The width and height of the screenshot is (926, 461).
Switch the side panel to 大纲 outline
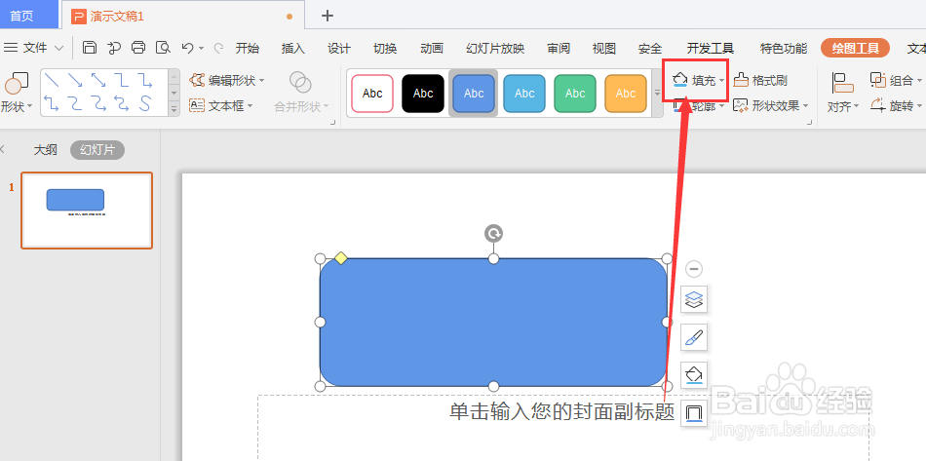45,150
